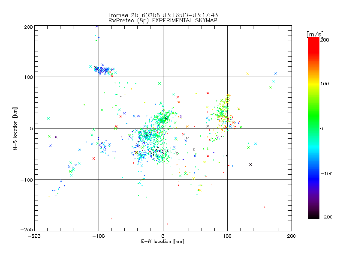Viewport: 343px width, 257px height.
Task: Click the "E-W location [km]" axis label
Action: 162,241
